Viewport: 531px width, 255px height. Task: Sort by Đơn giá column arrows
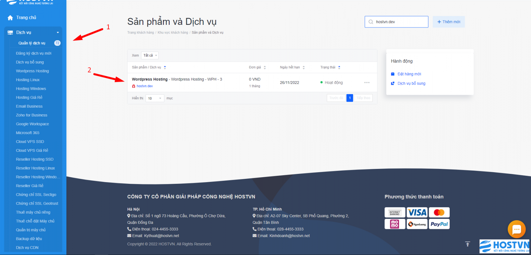265,67
